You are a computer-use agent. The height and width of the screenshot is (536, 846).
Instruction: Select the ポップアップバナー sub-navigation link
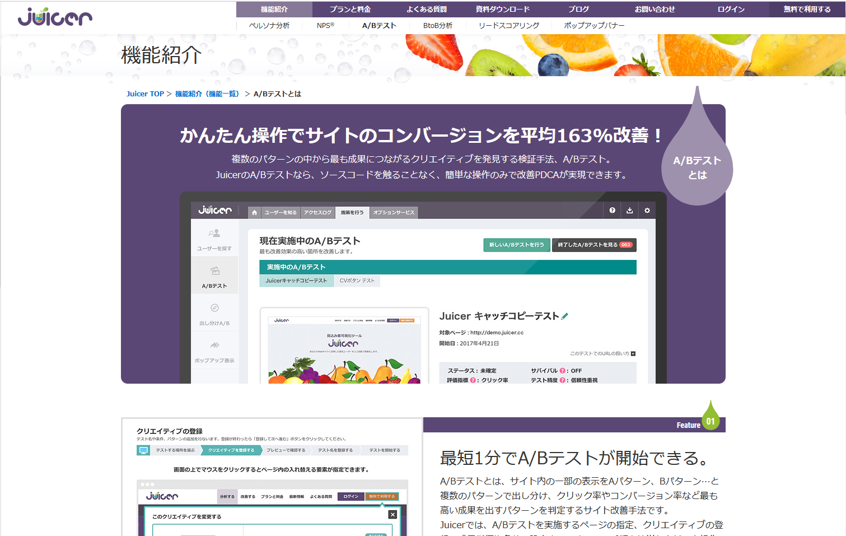[594, 26]
